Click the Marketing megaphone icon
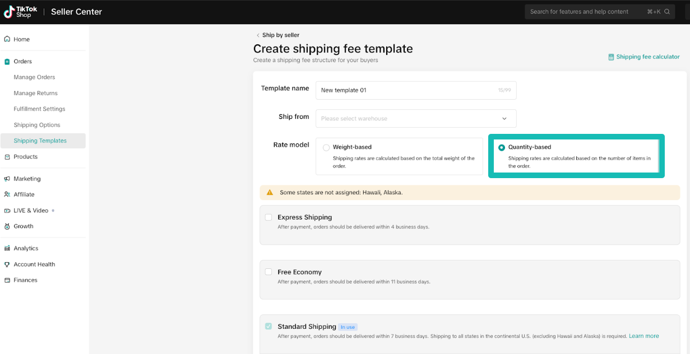The height and width of the screenshot is (354, 690). tap(8, 179)
